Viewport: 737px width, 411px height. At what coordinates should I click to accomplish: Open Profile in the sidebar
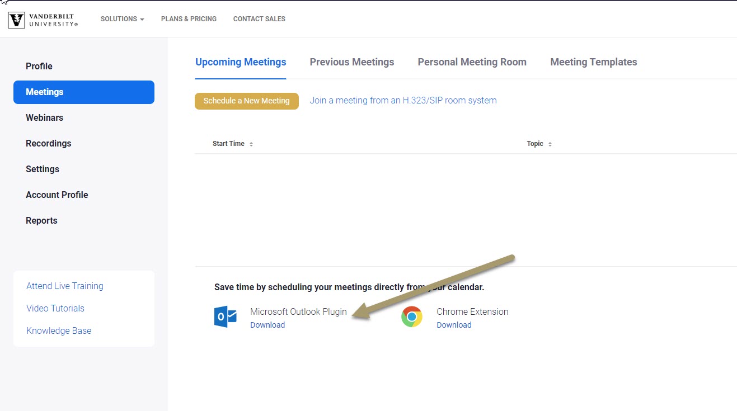(x=39, y=66)
